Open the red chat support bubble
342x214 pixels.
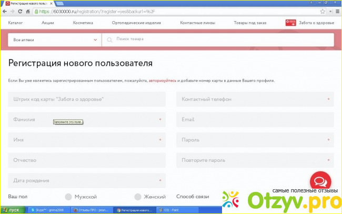319,181
